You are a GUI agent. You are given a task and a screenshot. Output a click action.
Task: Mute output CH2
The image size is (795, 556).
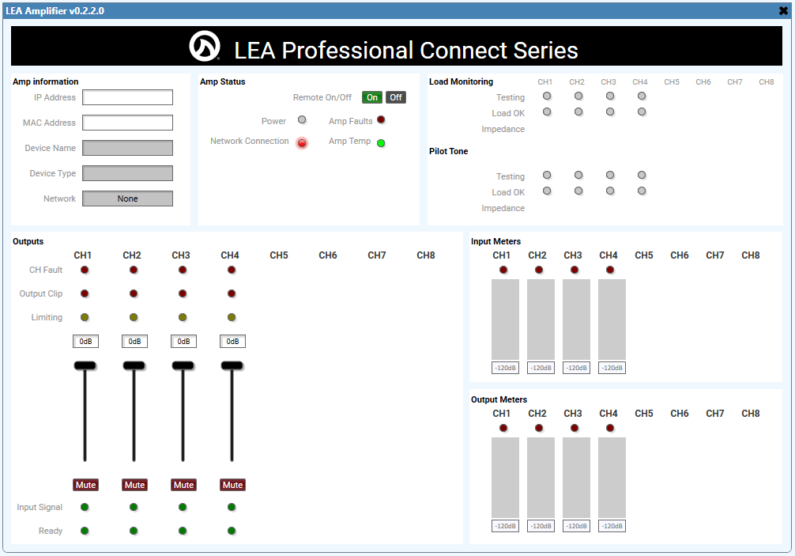click(135, 485)
